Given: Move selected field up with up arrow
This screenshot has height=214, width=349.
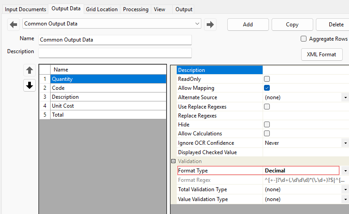Looking at the screenshot, I should pos(30,70).
